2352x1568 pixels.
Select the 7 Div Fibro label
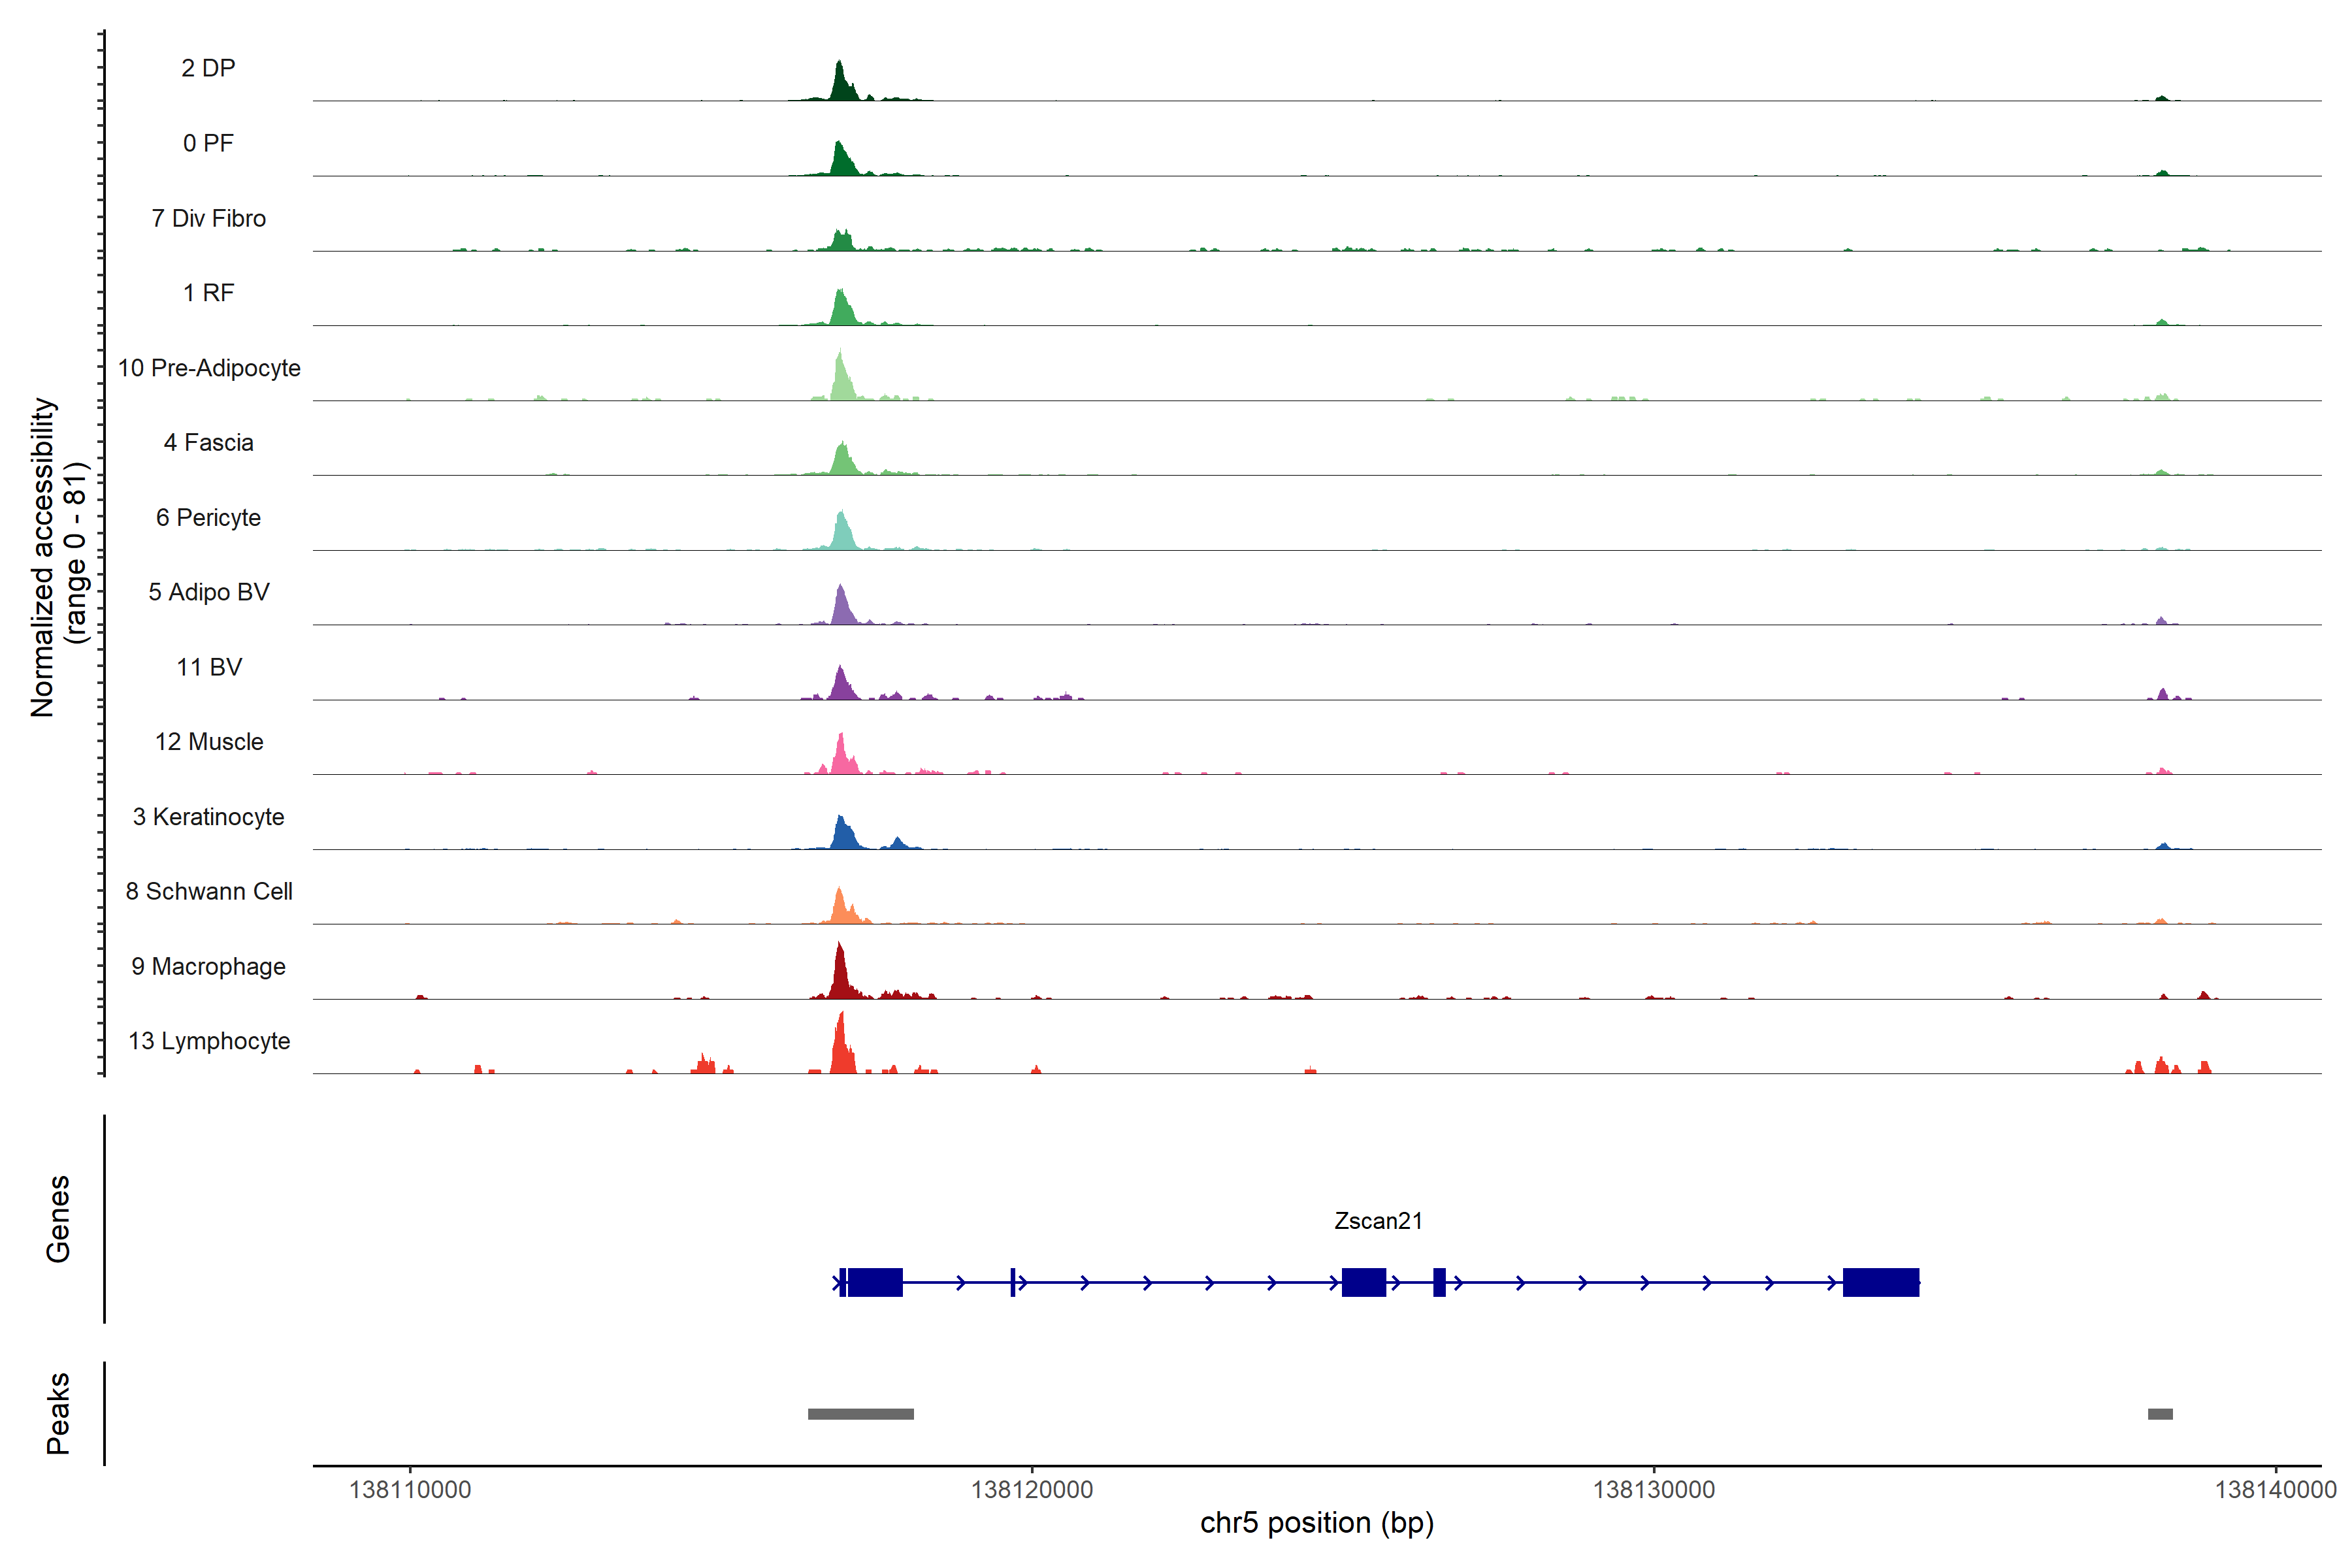[x=208, y=218]
